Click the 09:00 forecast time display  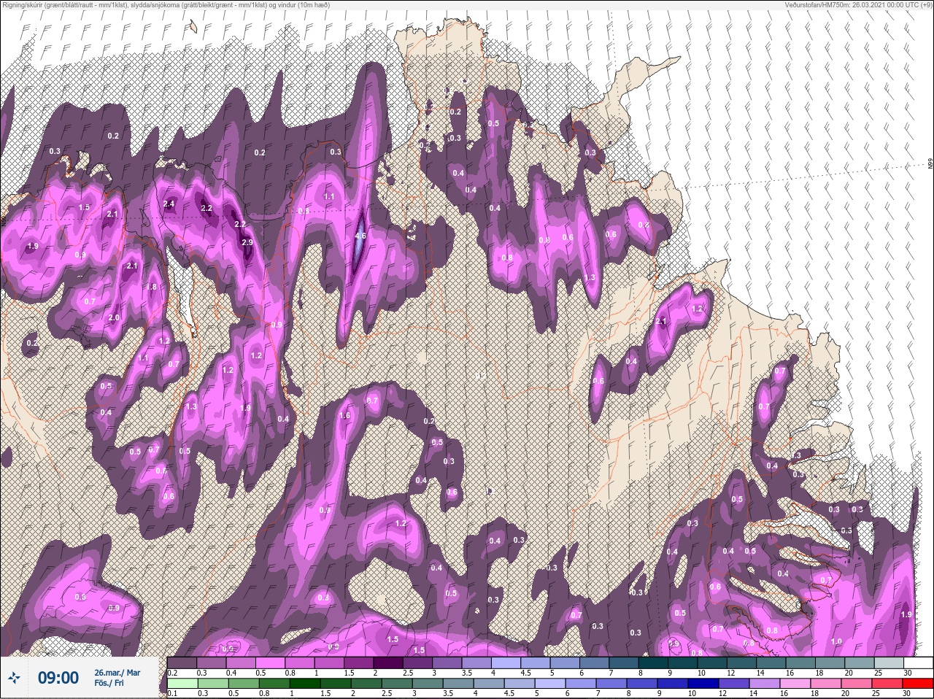(x=58, y=678)
